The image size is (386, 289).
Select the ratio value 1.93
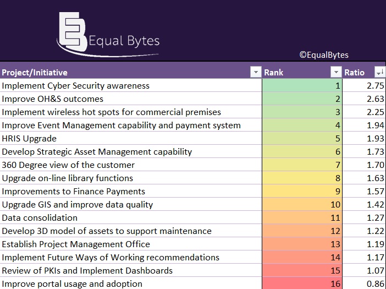click(364, 139)
